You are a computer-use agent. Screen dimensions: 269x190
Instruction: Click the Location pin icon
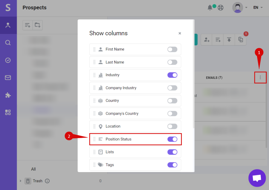[x=100, y=127]
